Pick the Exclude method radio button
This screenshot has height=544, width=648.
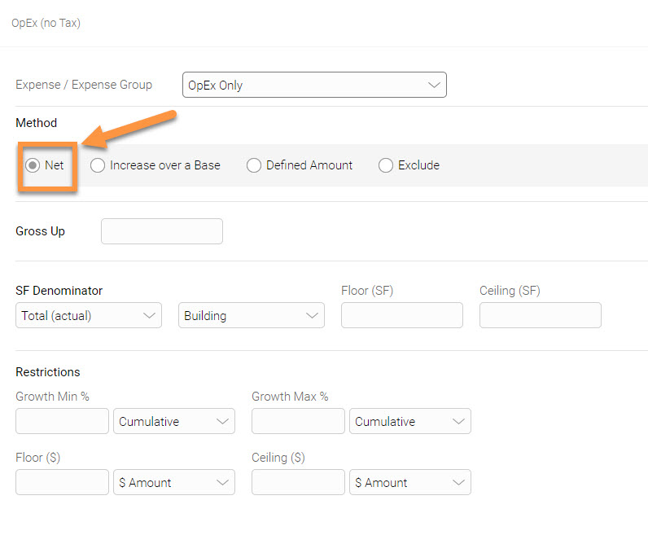point(386,165)
